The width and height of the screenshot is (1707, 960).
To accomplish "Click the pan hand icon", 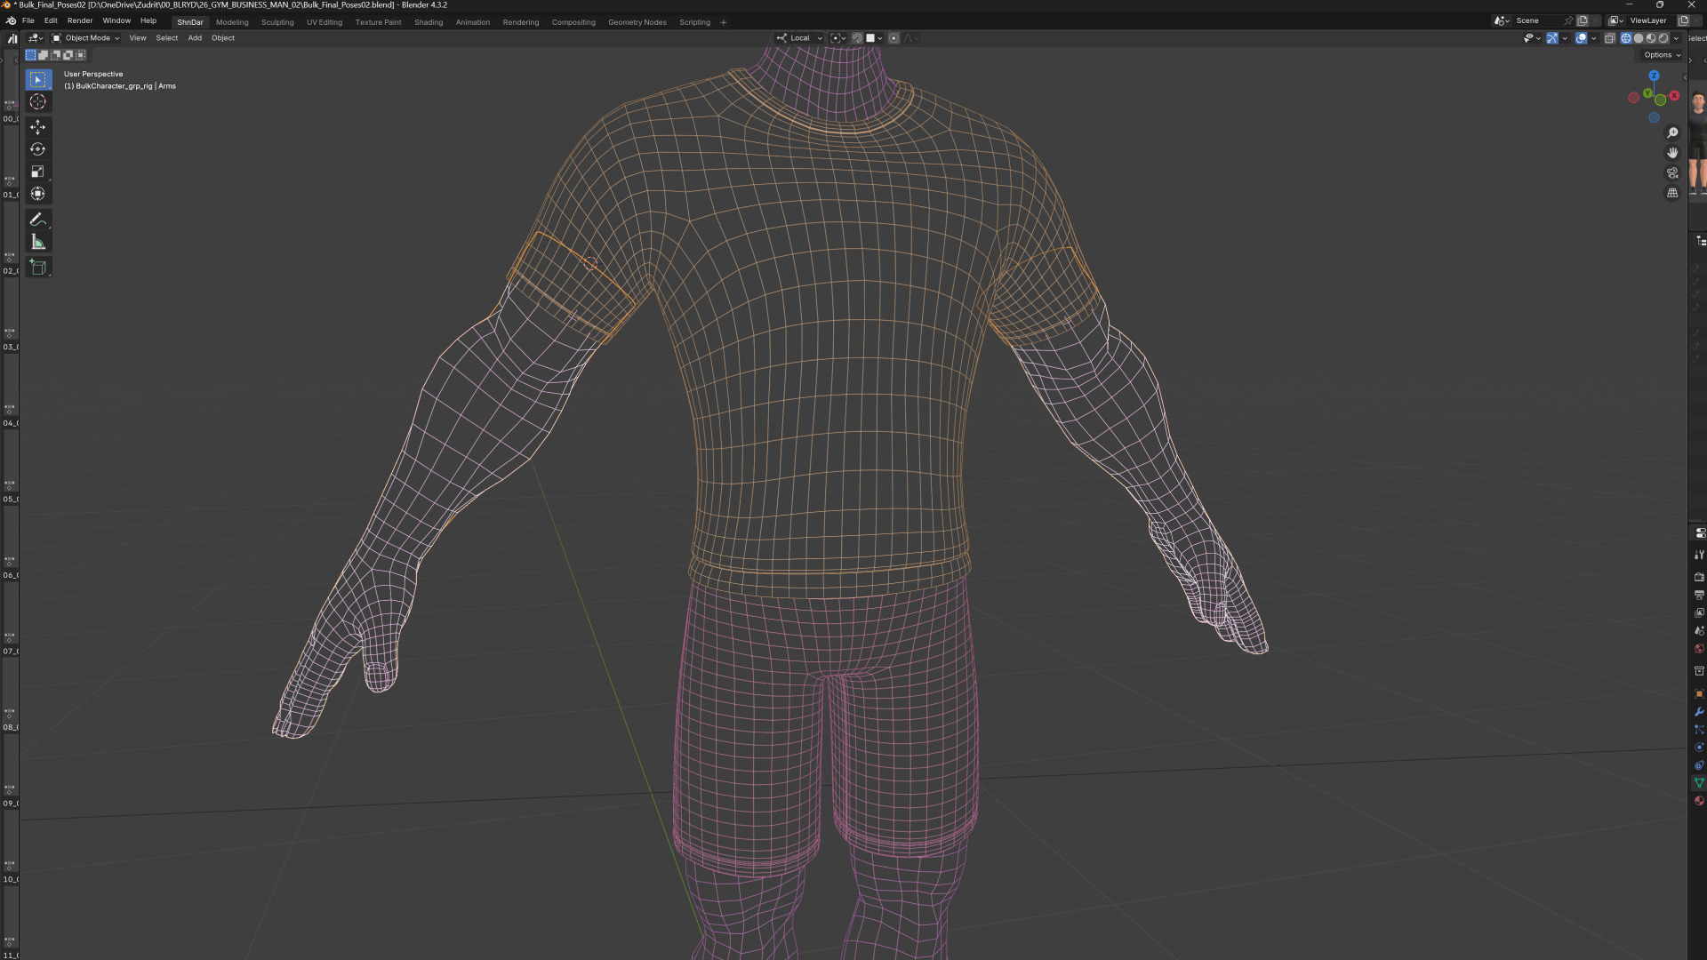I will (1672, 153).
